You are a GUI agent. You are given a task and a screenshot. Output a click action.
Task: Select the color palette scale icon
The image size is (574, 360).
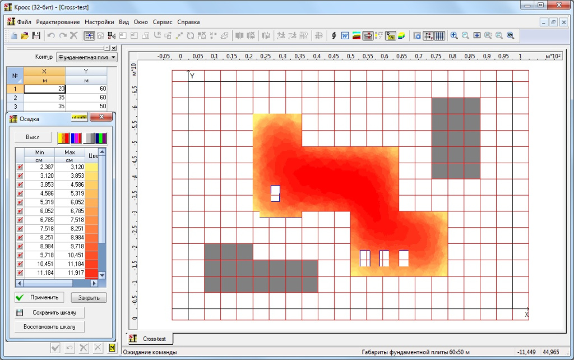tap(68, 137)
